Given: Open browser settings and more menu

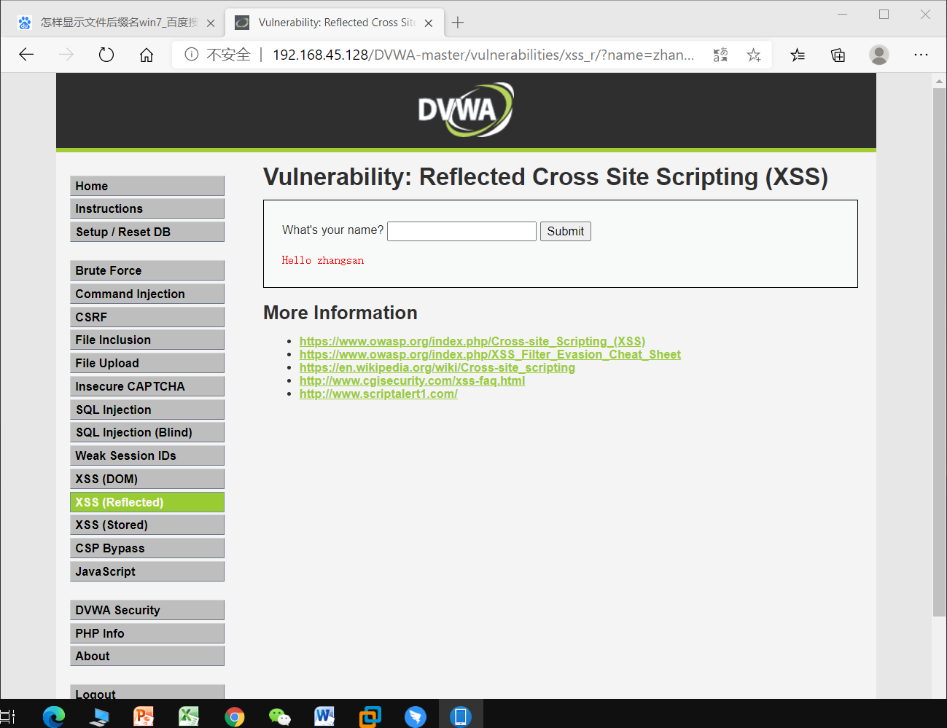Looking at the screenshot, I should point(921,55).
